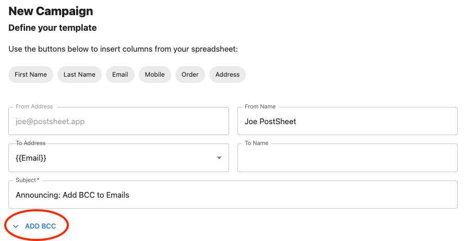This screenshot has width=466, height=241.
Task: Click the Email column chip
Action: pos(120,75)
